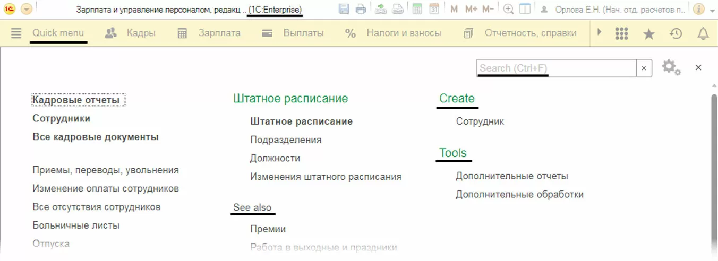Open the notifications bell icon

[x=703, y=33]
